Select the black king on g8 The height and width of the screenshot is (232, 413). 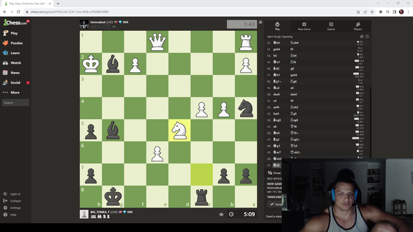click(x=113, y=197)
